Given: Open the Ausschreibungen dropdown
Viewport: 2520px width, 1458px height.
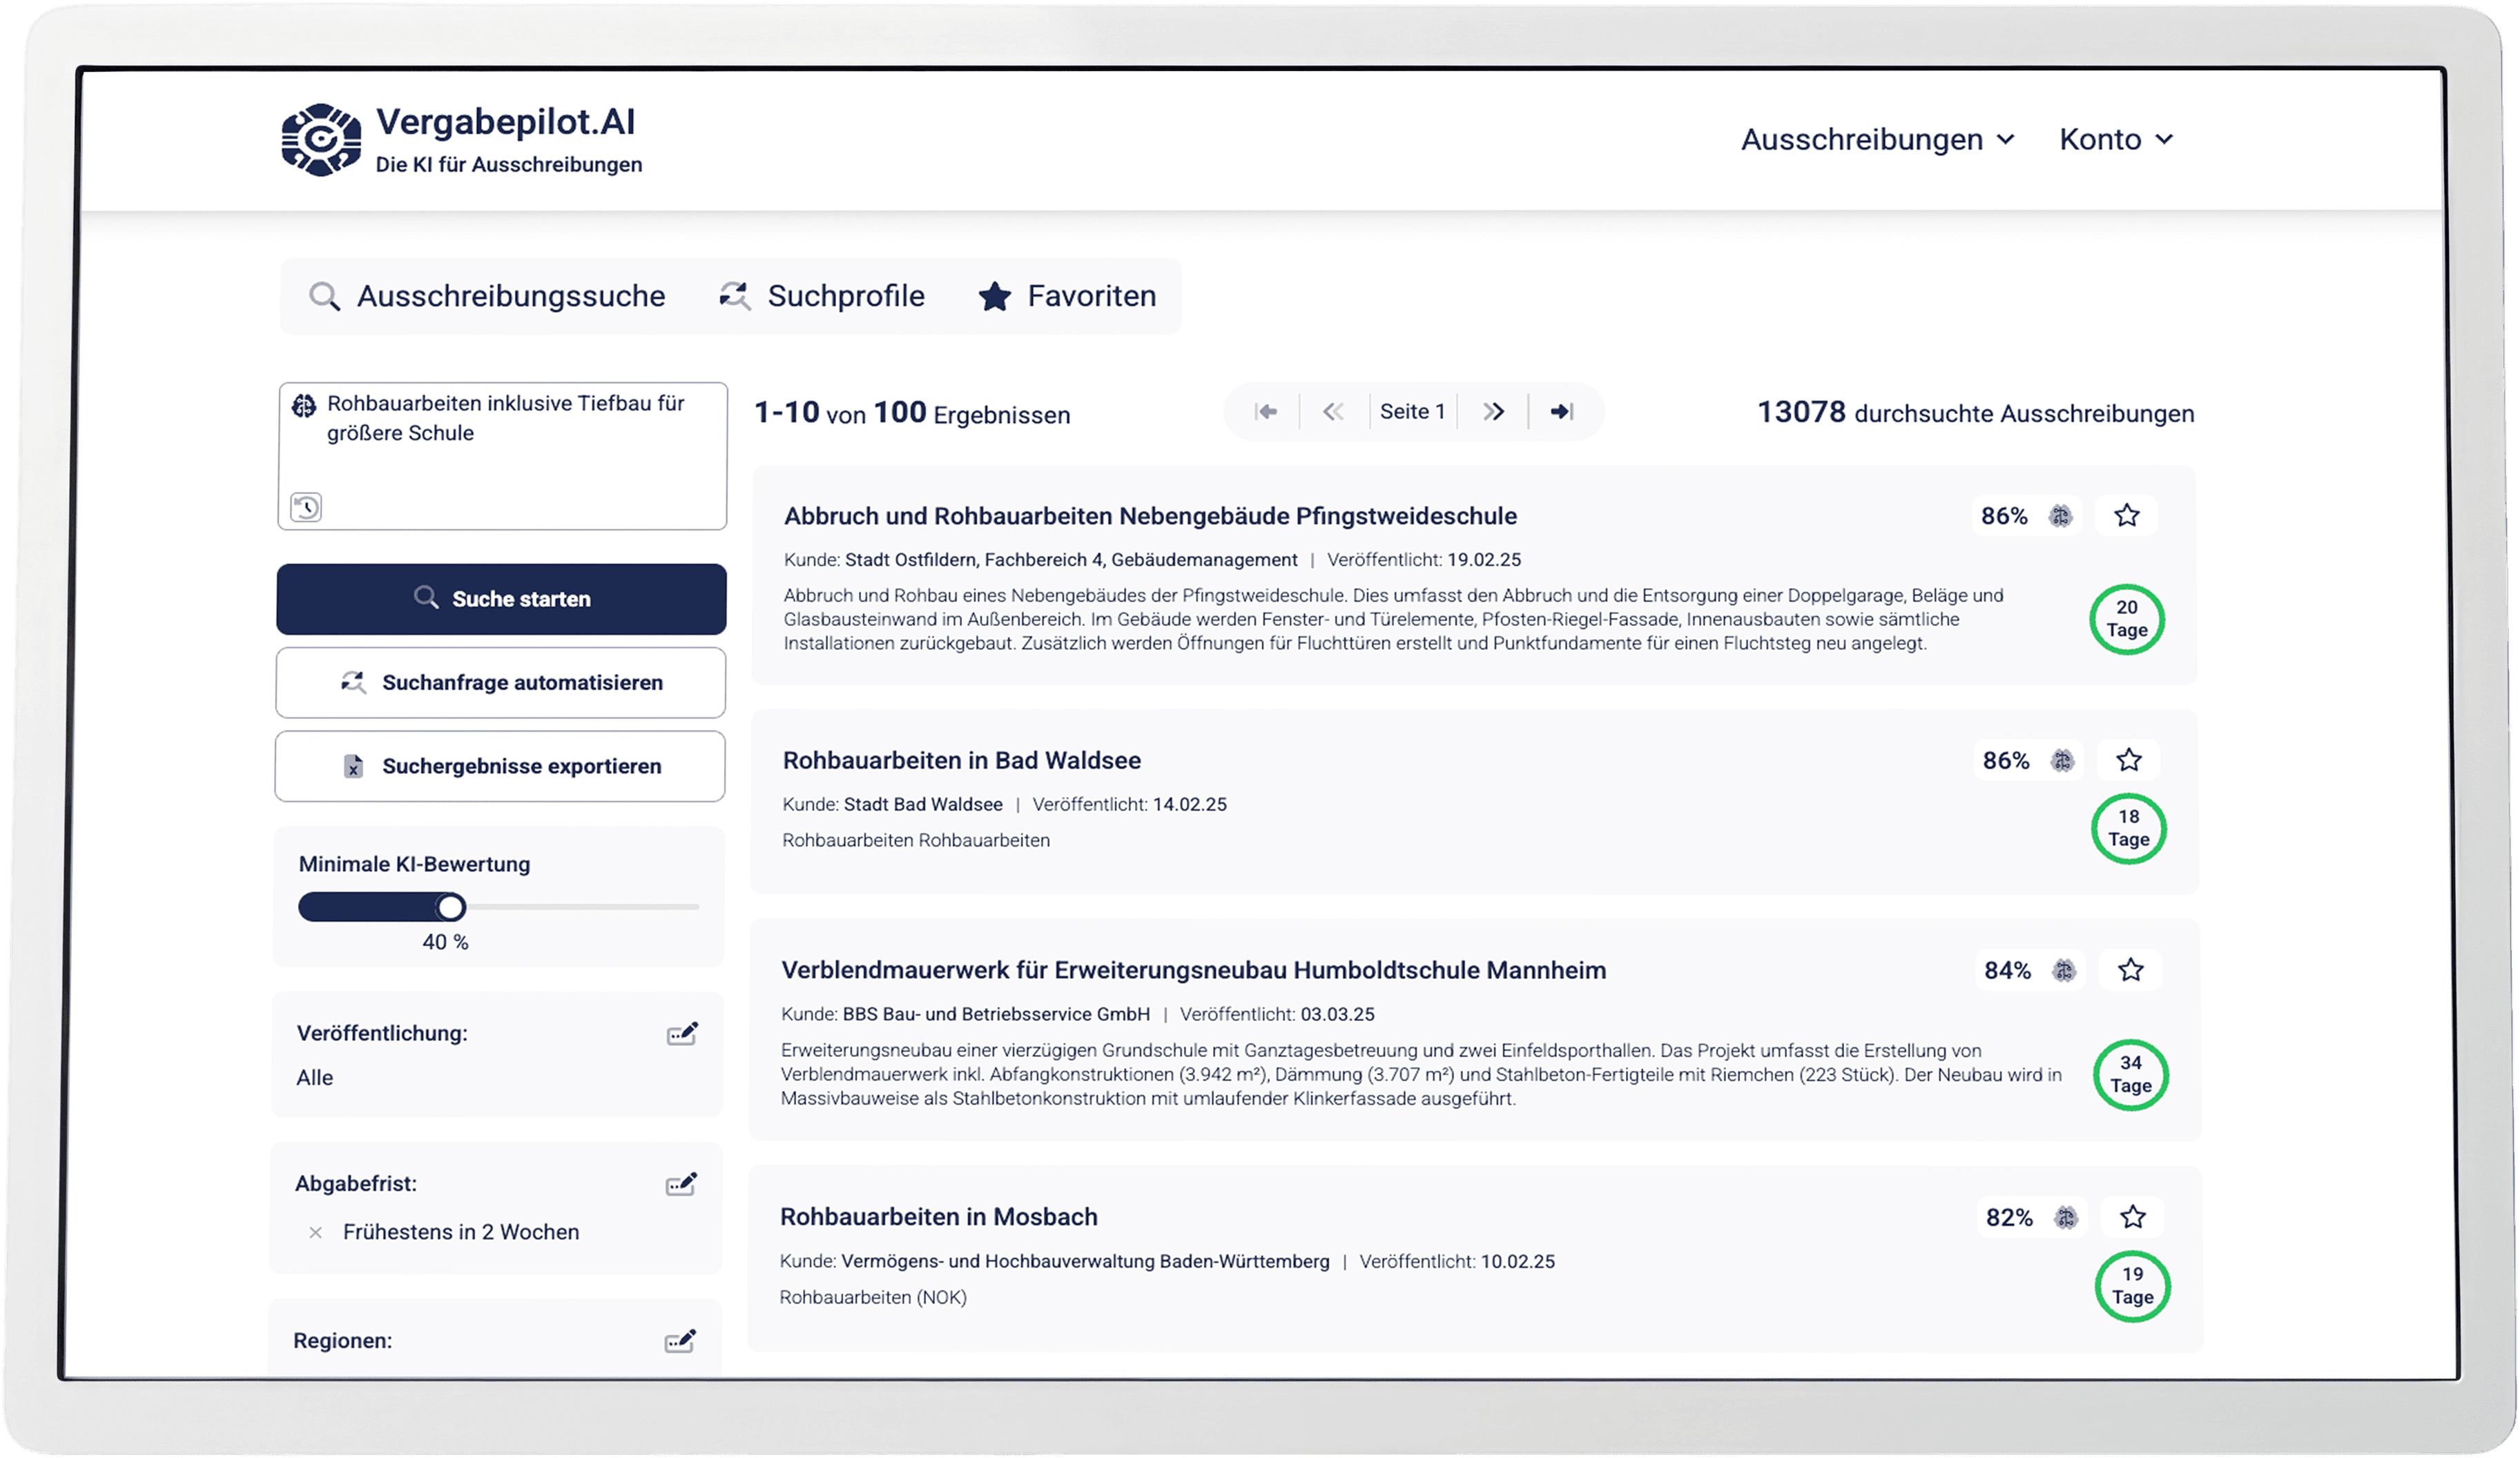Looking at the screenshot, I should pos(1879,139).
